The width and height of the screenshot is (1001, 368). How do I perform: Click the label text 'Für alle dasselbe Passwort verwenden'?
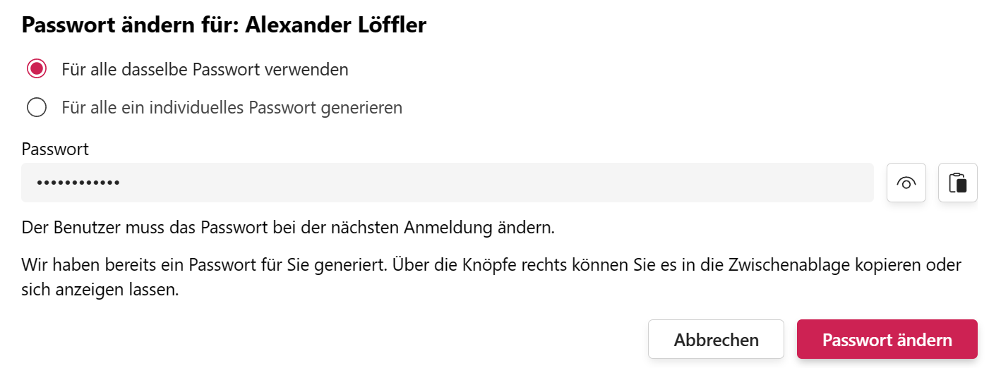(x=205, y=69)
